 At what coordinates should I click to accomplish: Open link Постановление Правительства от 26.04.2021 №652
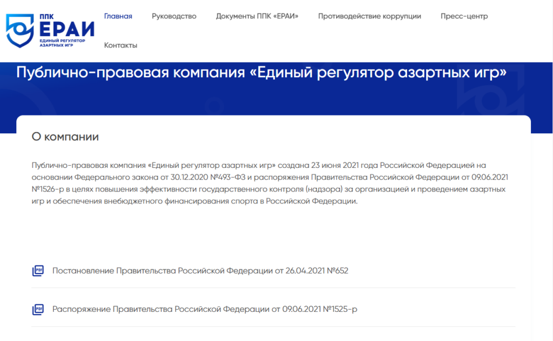(200, 270)
